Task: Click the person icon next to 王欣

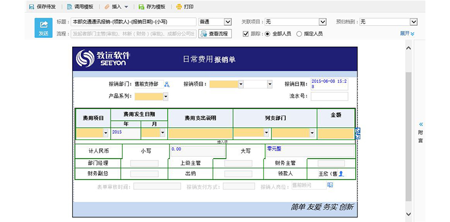Action: coord(341,174)
